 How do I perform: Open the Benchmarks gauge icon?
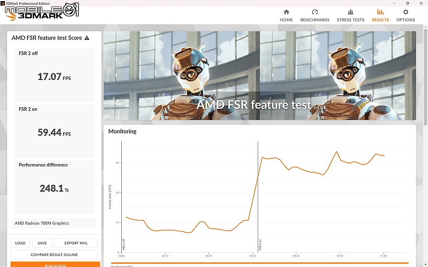pos(315,12)
